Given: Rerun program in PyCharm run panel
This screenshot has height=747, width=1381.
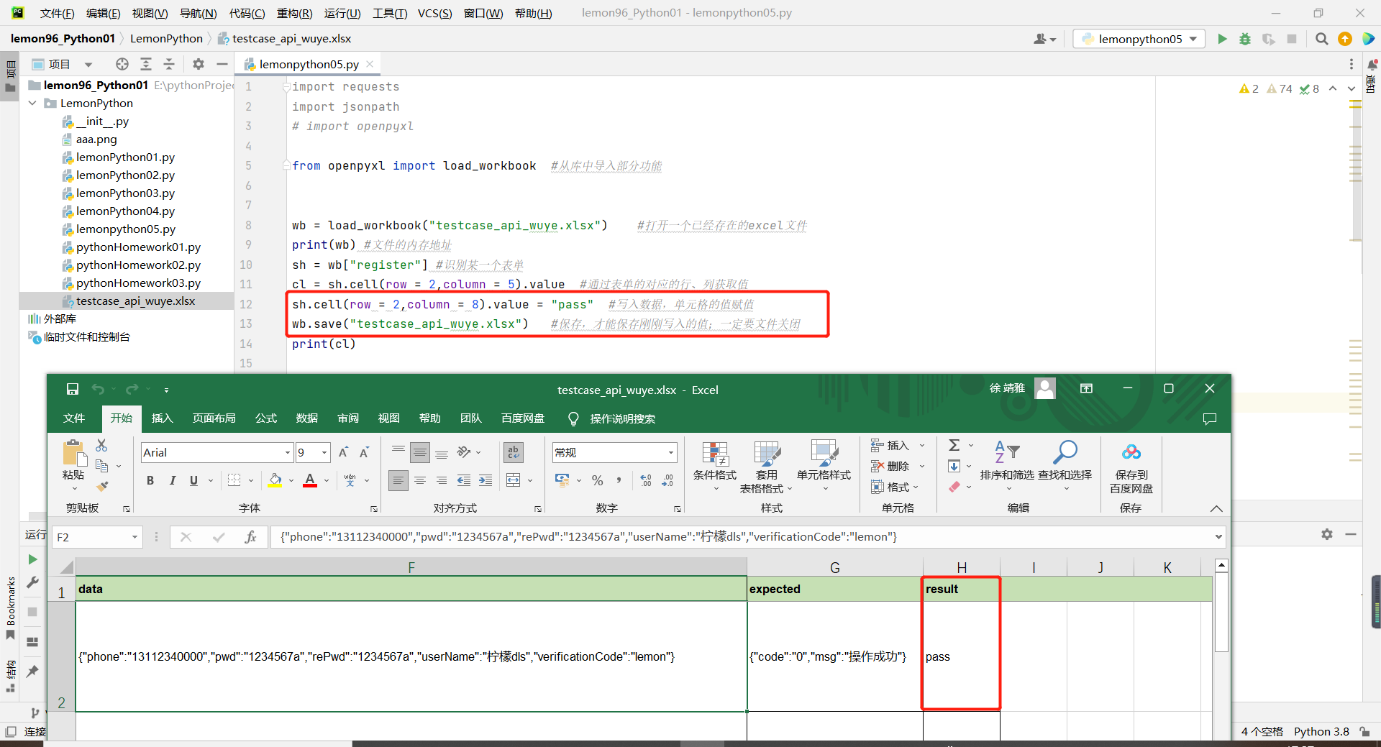Looking at the screenshot, I should [x=32, y=559].
